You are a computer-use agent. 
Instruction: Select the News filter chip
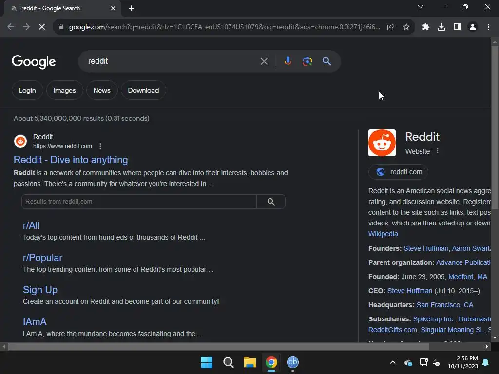[x=102, y=90]
